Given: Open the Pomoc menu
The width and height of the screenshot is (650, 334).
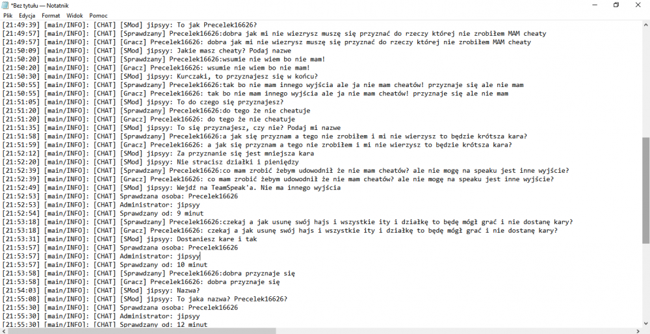Looking at the screenshot, I should (x=98, y=15).
